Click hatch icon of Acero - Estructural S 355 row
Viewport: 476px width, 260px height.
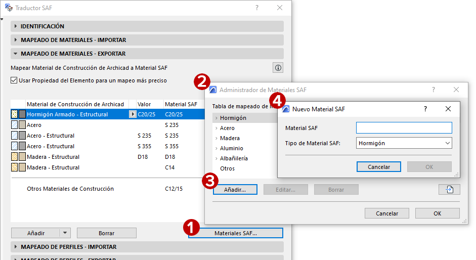click(x=14, y=146)
